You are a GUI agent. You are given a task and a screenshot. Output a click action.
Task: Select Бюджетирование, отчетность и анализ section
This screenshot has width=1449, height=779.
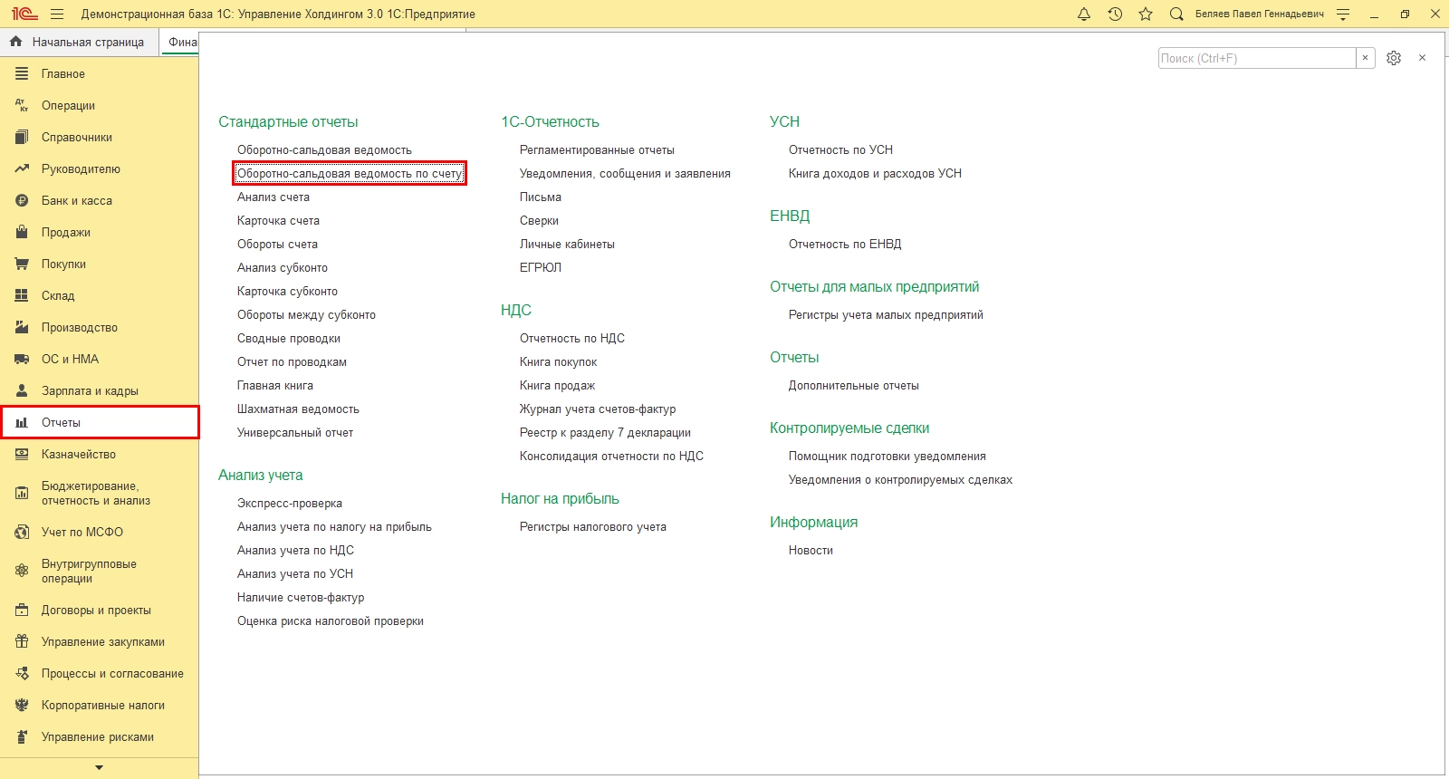(99, 493)
